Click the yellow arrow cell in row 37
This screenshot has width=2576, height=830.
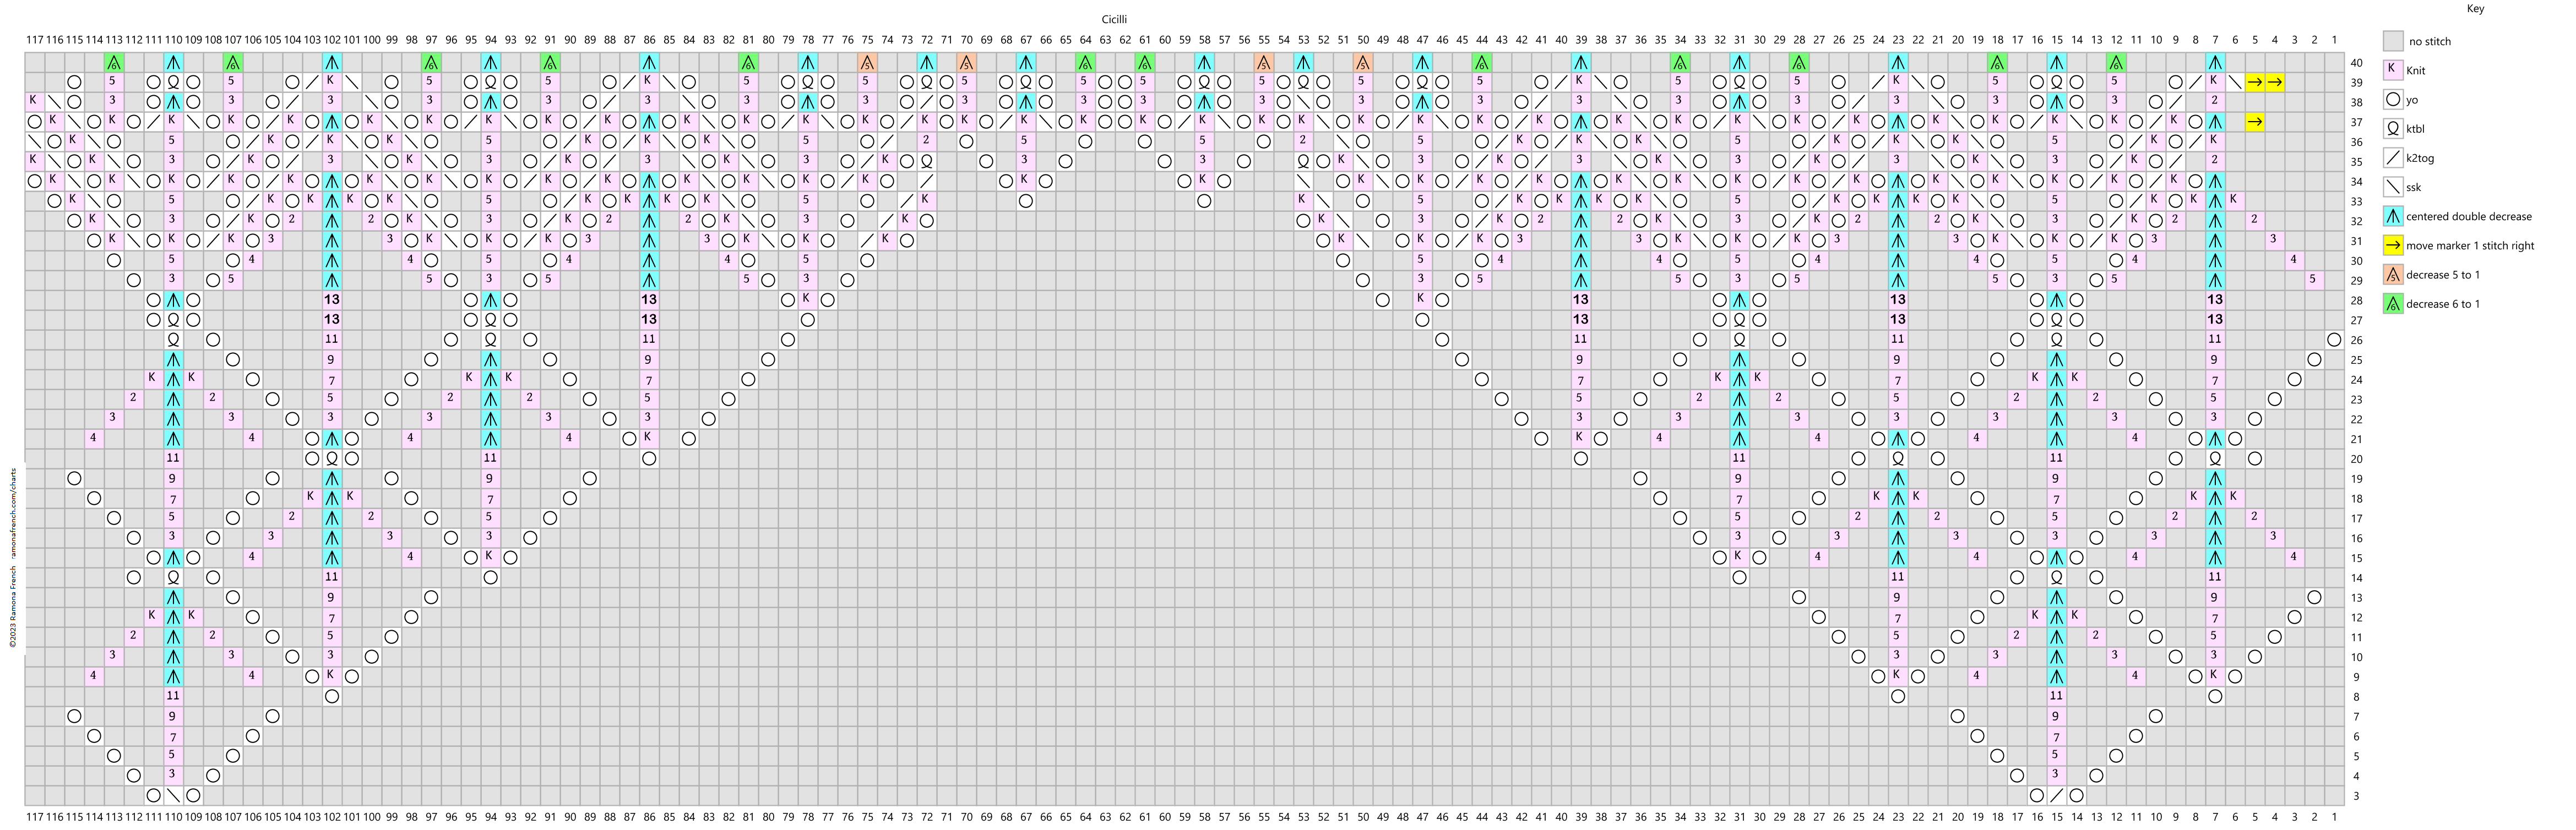click(x=2255, y=122)
